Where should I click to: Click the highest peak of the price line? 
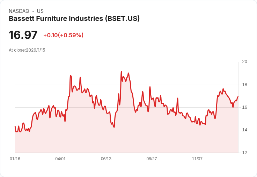point(121,71)
